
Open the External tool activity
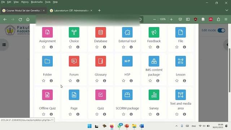tap(127, 32)
